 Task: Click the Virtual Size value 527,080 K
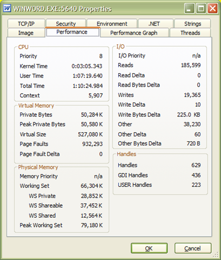[x=90, y=134]
